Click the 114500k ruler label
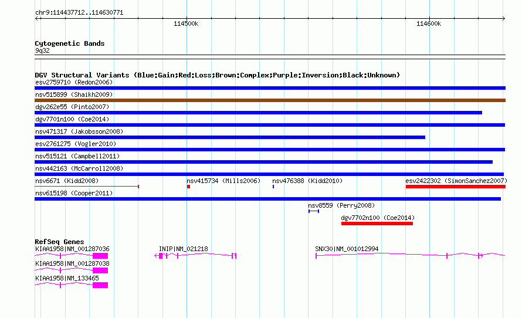The image size is (522, 318). 186,24
